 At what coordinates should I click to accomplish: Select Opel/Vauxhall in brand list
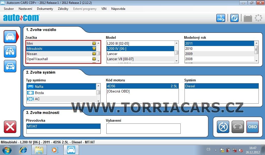coord(61,59)
